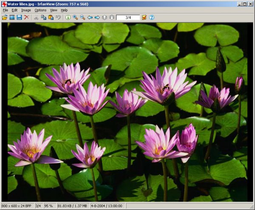This screenshot has width=255, height=210.
Task: Click the Cut scissors icon
Action: coord(36,17)
